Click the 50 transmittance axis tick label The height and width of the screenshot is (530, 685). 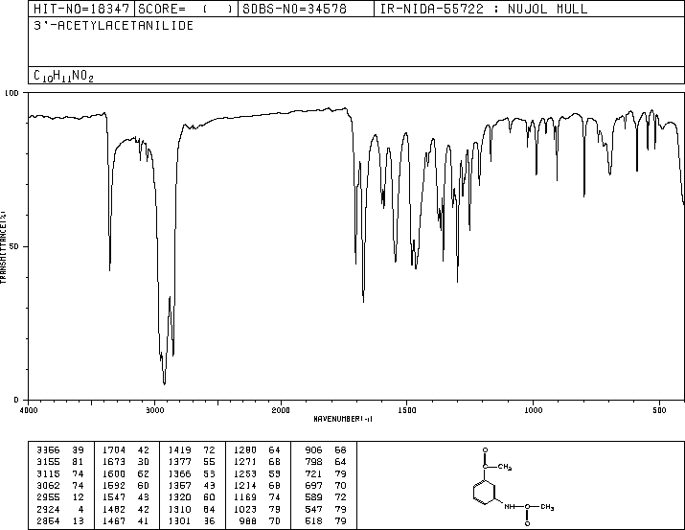pos(13,247)
